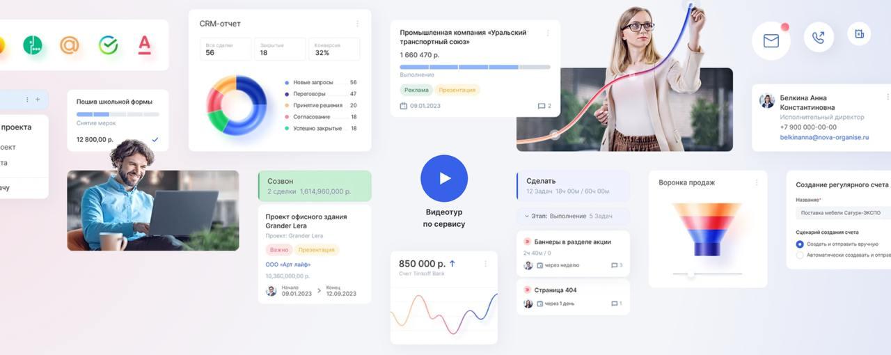
Task: Click the calendar icon next to 09.01.2023
Action: 404,106
